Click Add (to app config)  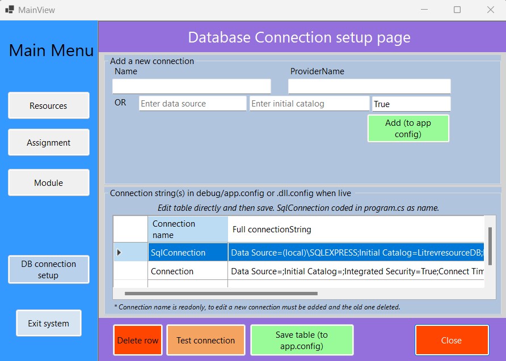[408, 128]
